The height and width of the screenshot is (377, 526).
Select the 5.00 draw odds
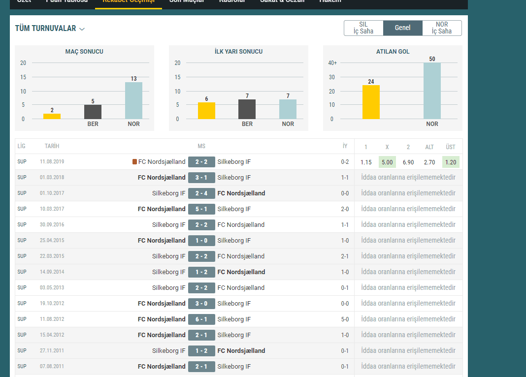(x=387, y=162)
